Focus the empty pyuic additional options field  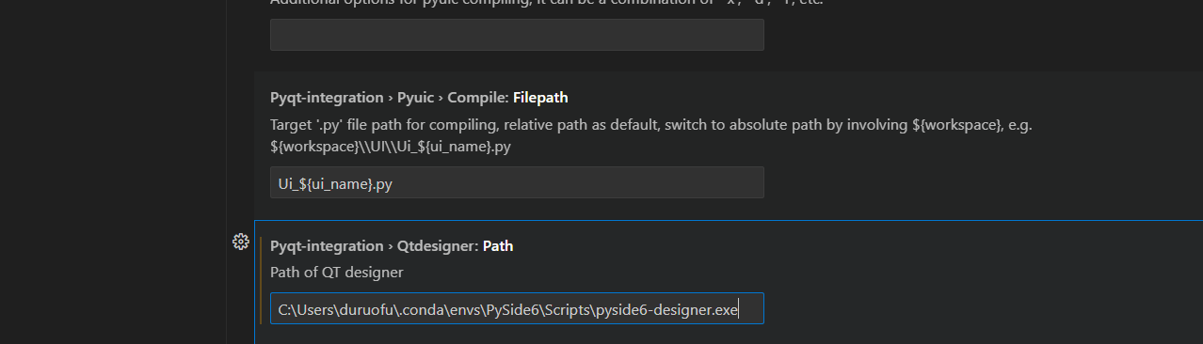(x=517, y=35)
